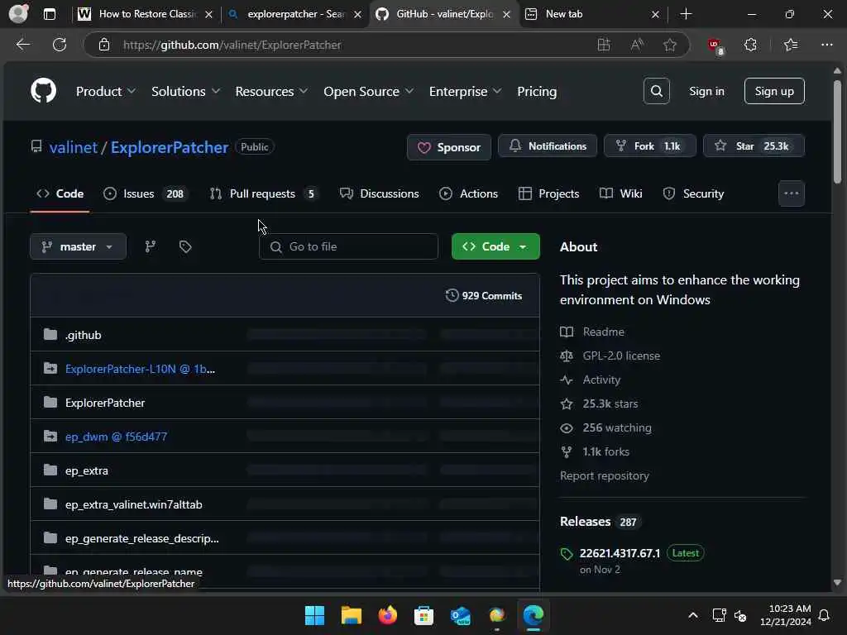Click the Sign in link
Screen dimensions: 847x635
click(x=706, y=91)
